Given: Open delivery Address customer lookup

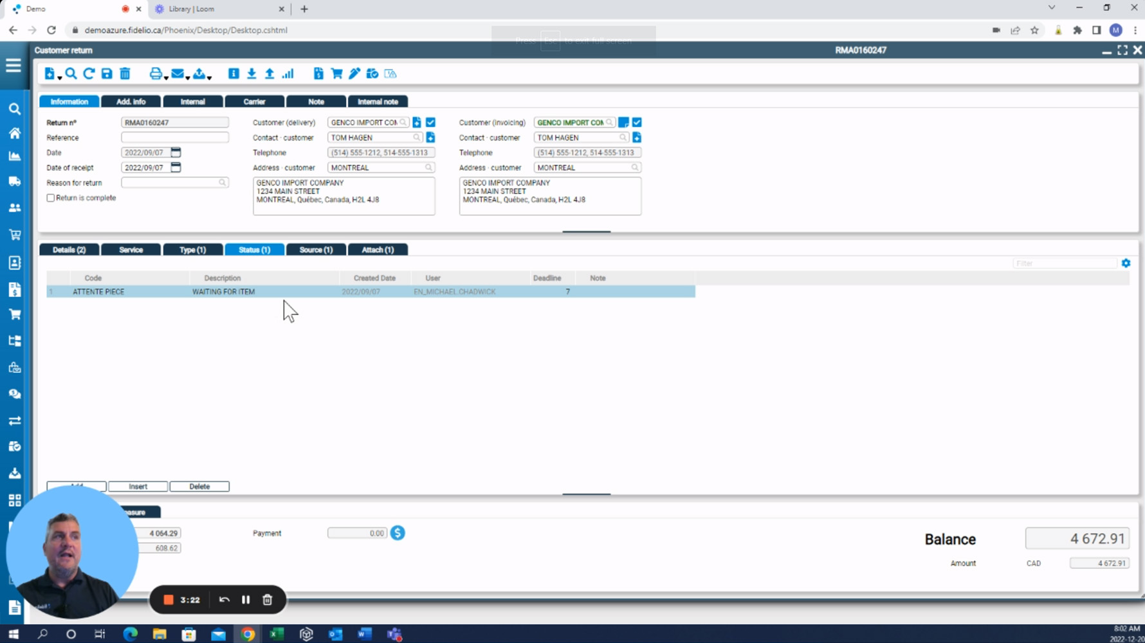Looking at the screenshot, I should [428, 167].
